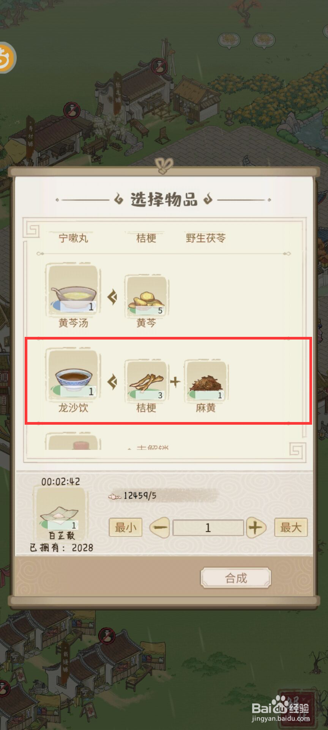This screenshot has width=328, height=730.
Task: Tap the 白芷散 powder item icon
Action: (x=60, y=509)
